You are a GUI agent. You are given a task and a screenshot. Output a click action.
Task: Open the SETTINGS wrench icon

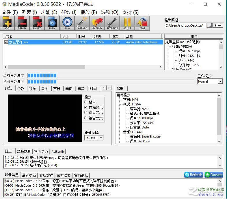pyautogui.click(x=112, y=23)
